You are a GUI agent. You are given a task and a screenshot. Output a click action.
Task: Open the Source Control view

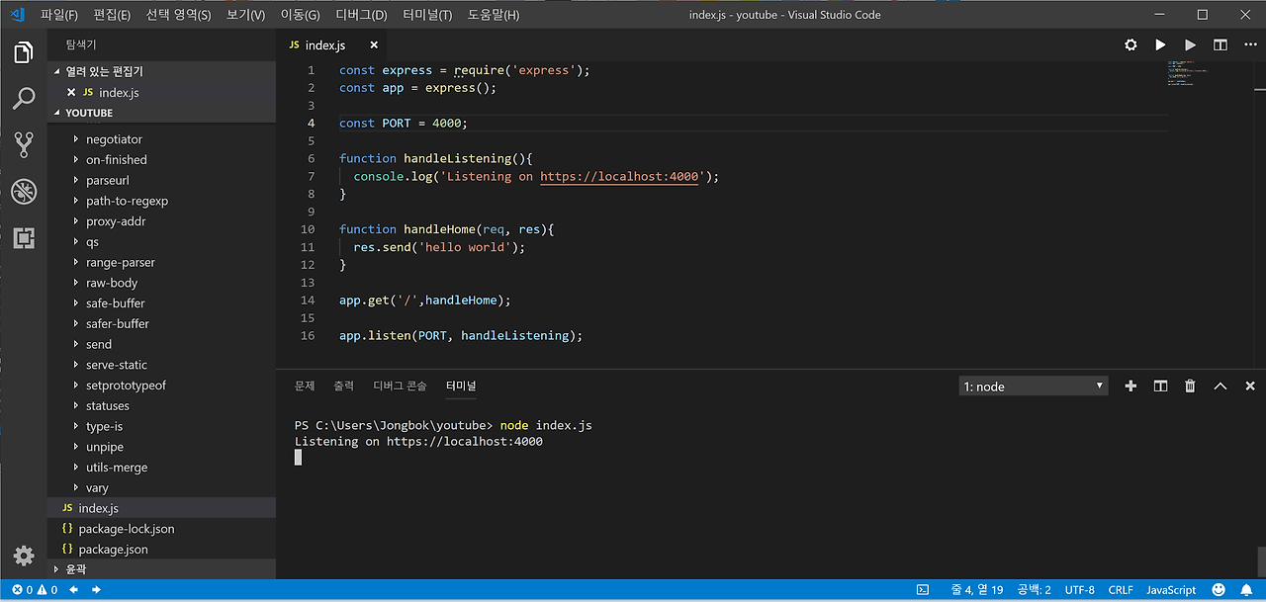[24, 145]
